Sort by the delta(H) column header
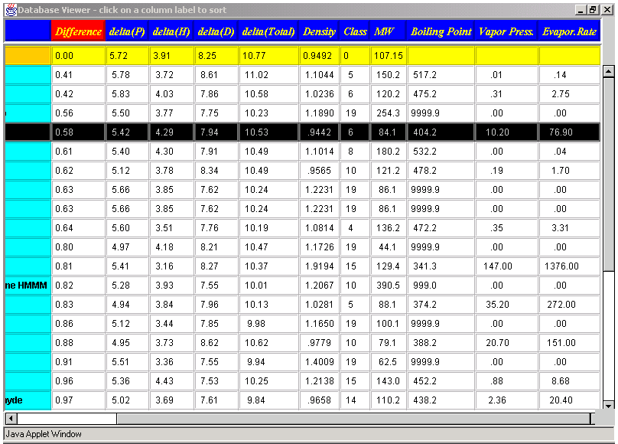The height and width of the screenshot is (444, 618). (171, 31)
